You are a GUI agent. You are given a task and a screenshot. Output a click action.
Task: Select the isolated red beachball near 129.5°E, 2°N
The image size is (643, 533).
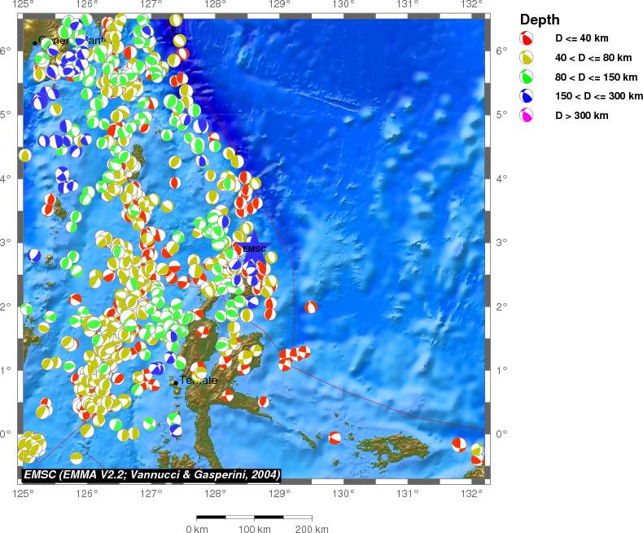pyautogui.click(x=311, y=307)
